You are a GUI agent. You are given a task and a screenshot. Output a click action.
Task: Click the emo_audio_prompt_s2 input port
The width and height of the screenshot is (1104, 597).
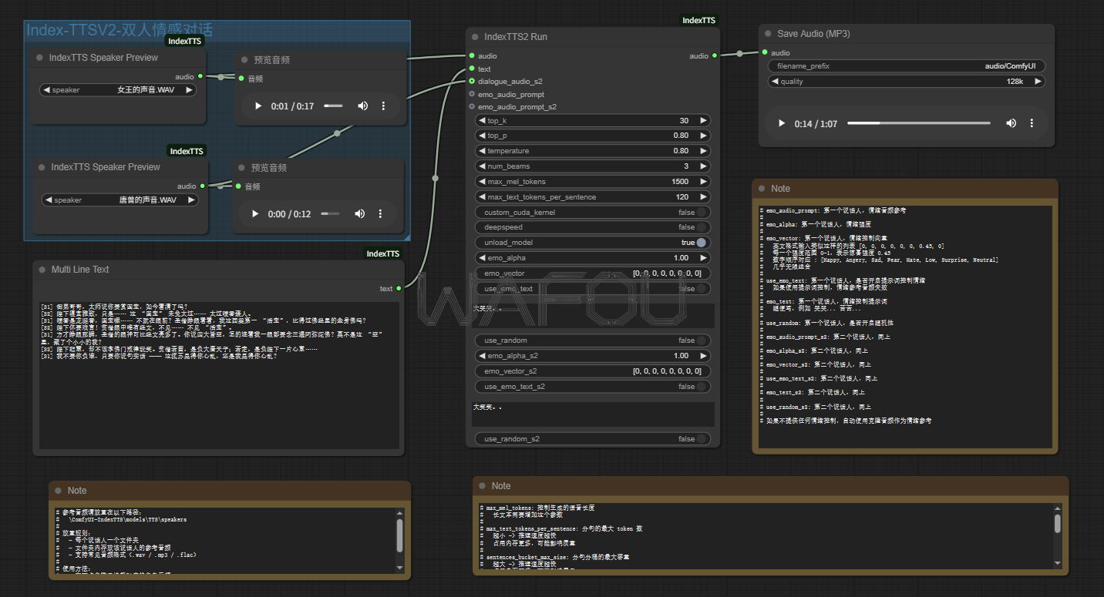point(472,107)
